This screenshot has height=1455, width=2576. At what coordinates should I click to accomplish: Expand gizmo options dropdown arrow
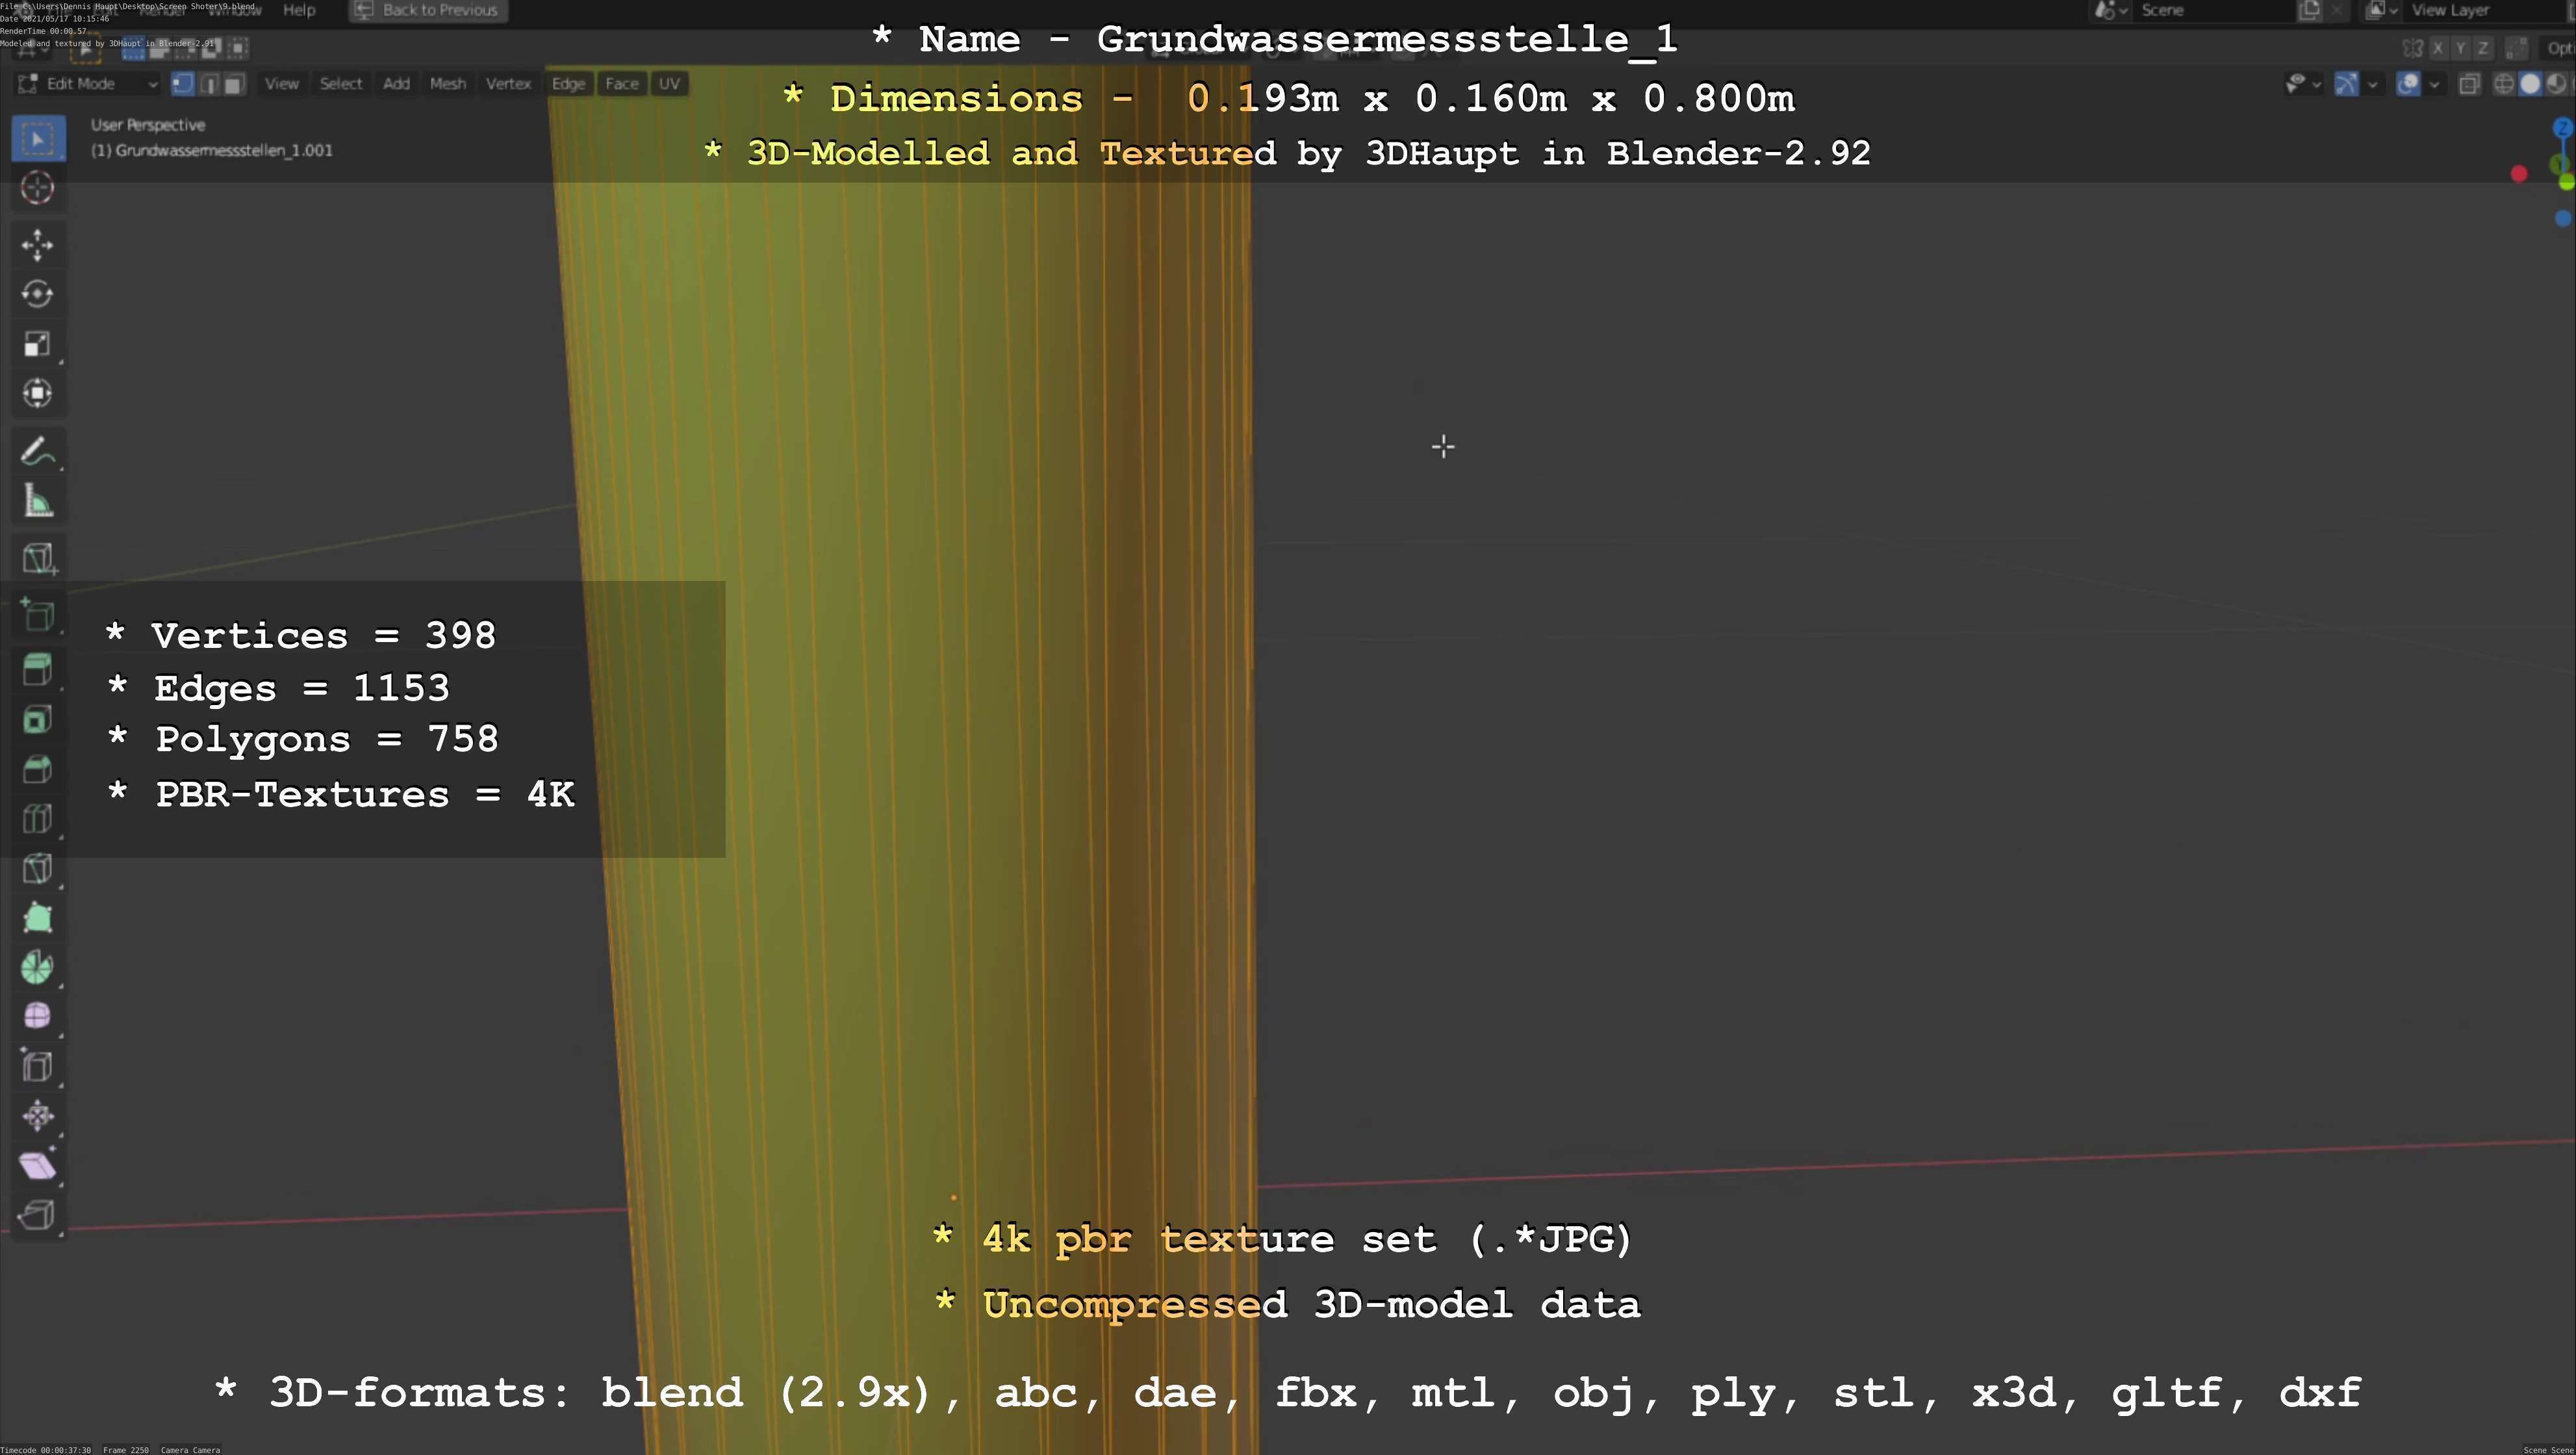[x=2372, y=84]
